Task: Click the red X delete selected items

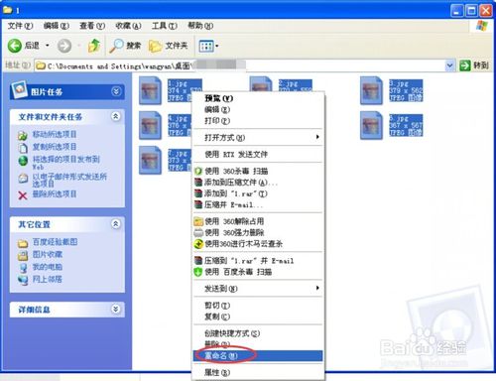Action: click(x=23, y=195)
